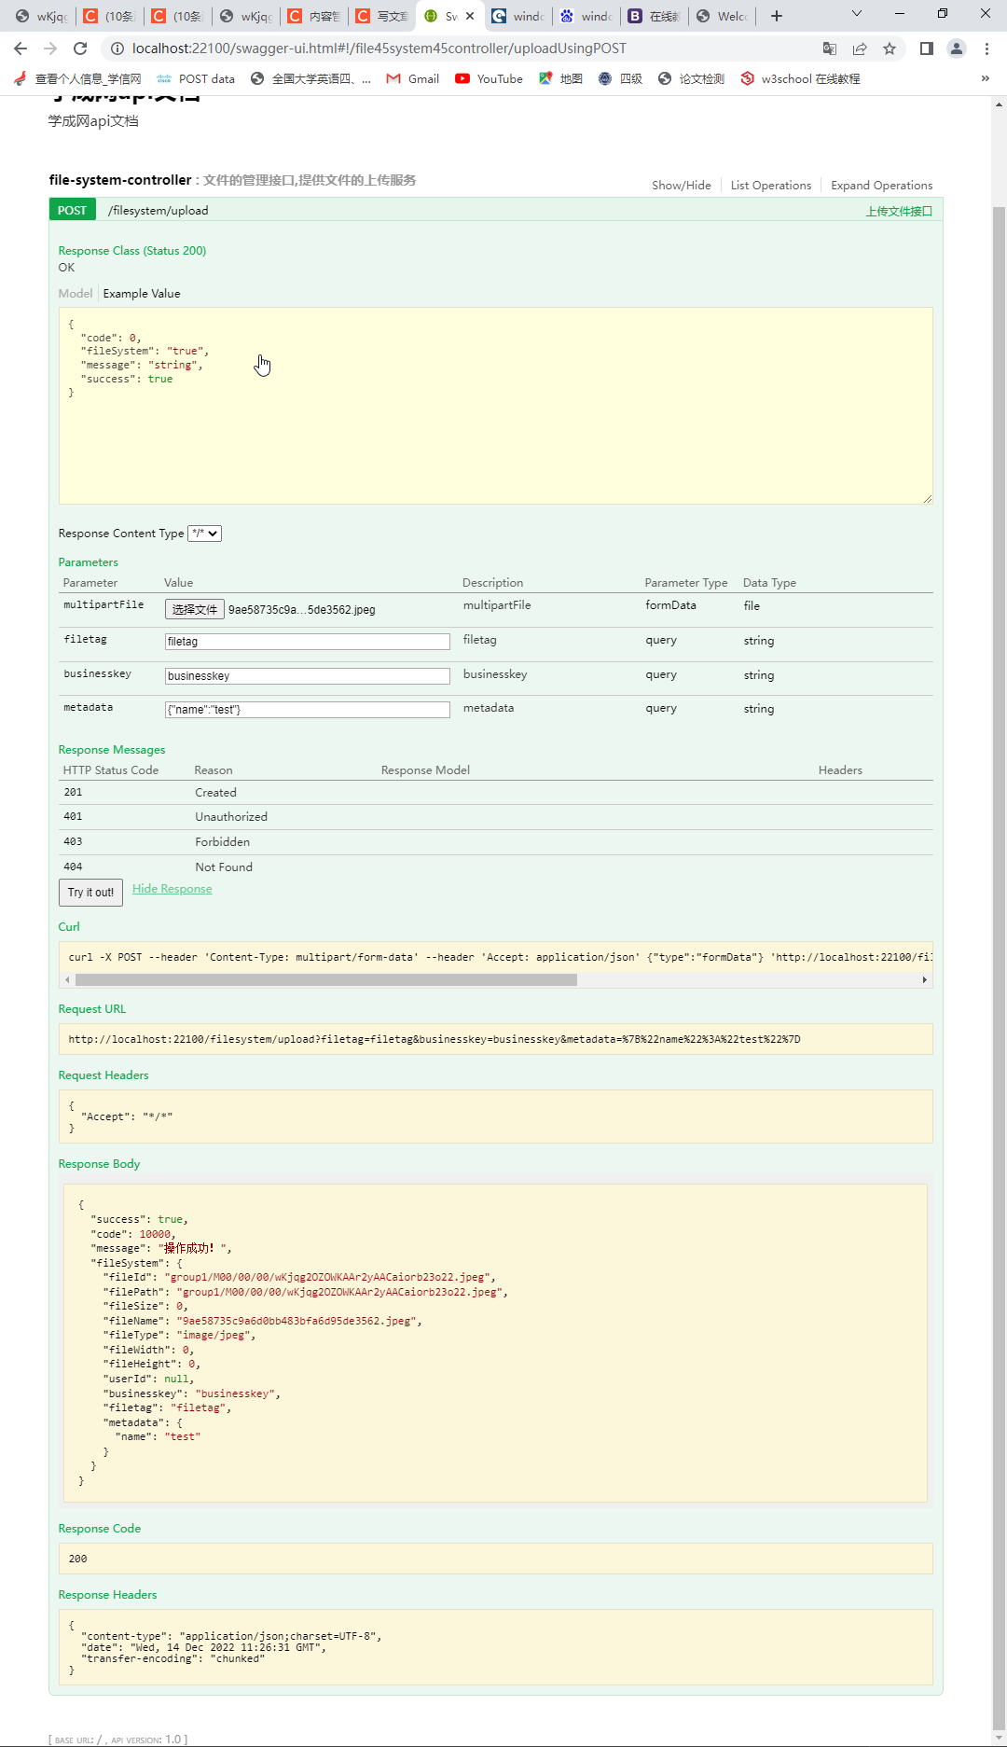Open Response Content Type dropdown
The width and height of the screenshot is (1007, 1747).
pyautogui.click(x=204, y=534)
